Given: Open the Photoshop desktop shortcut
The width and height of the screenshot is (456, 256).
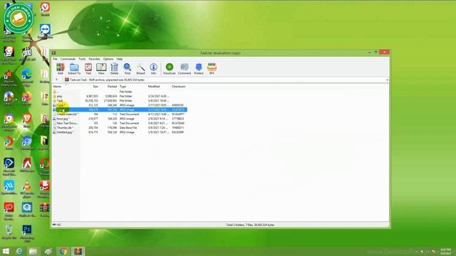Looking at the screenshot, I should click(27, 233).
